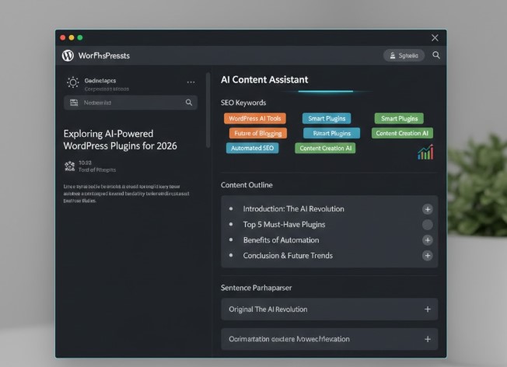Open post title Exploring AI-Powered WordPress Plugins
The width and height of the screenshot is (507, 367).
[120, 140]
